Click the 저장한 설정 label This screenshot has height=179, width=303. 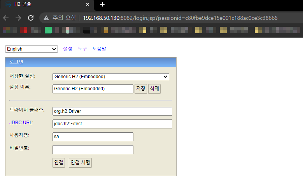[22, 76]
